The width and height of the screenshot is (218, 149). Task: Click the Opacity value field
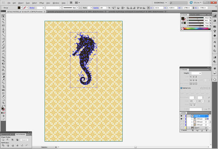(x=103, y=8)
